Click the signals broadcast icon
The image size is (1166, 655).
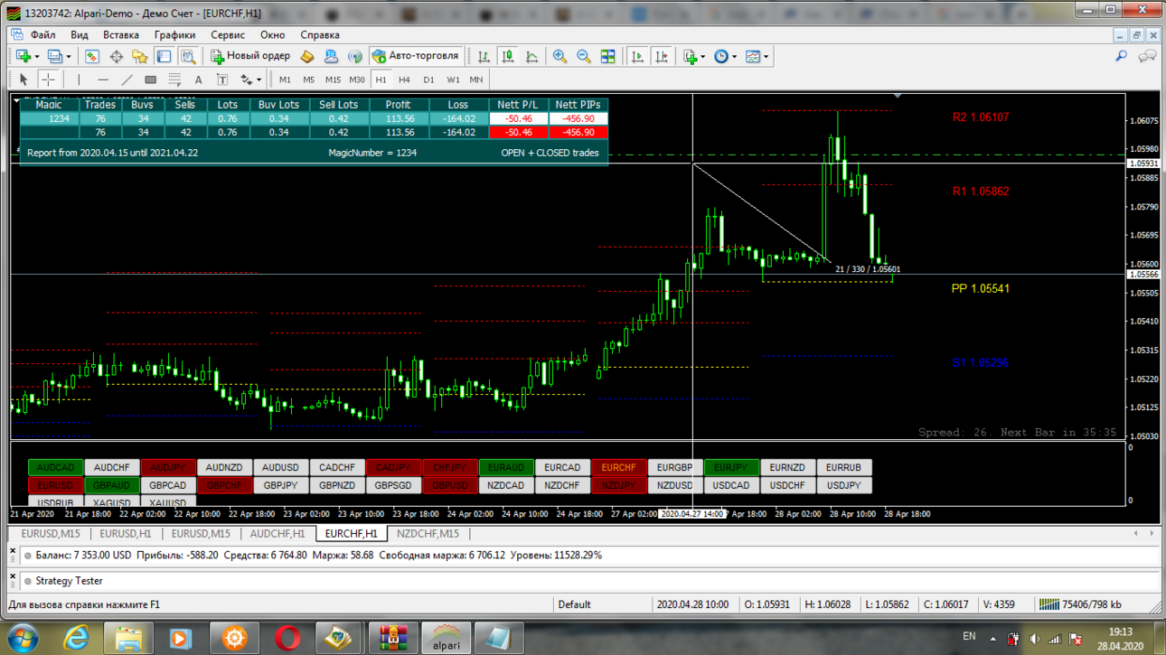(x=355, y=56)
